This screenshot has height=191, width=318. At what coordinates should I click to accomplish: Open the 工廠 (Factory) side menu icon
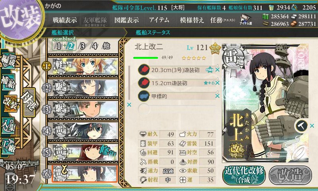pos(8,146)
